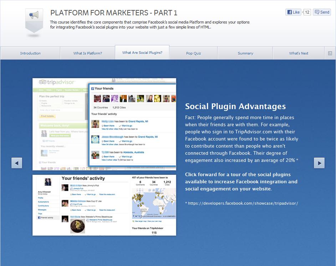Click Amy O'Donnell profile photo in lower screenshot
The width and height of the screenshot is (336, 266).
[x=48, y=182]
